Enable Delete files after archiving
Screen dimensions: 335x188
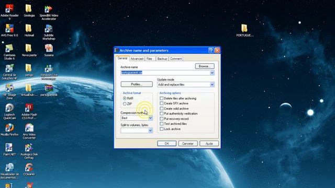tap(162, 99)
